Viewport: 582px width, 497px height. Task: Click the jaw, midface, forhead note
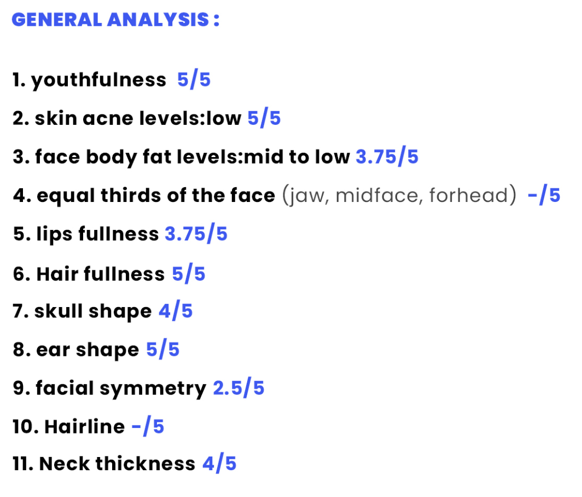click(x=399, y=195)
